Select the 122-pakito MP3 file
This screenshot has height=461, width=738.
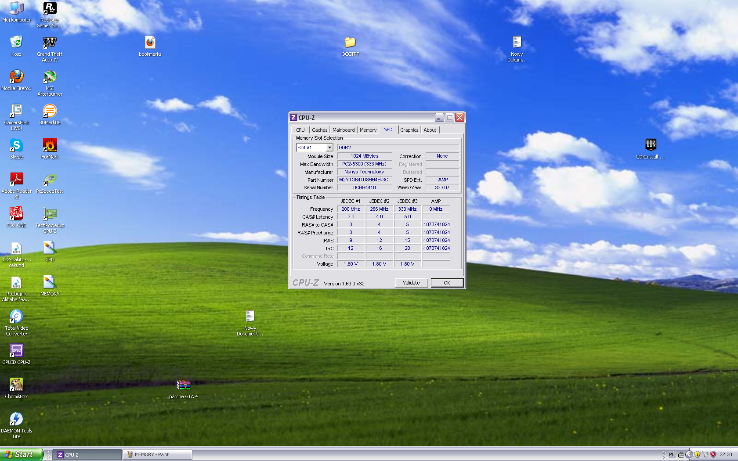(x=16, y=254)
